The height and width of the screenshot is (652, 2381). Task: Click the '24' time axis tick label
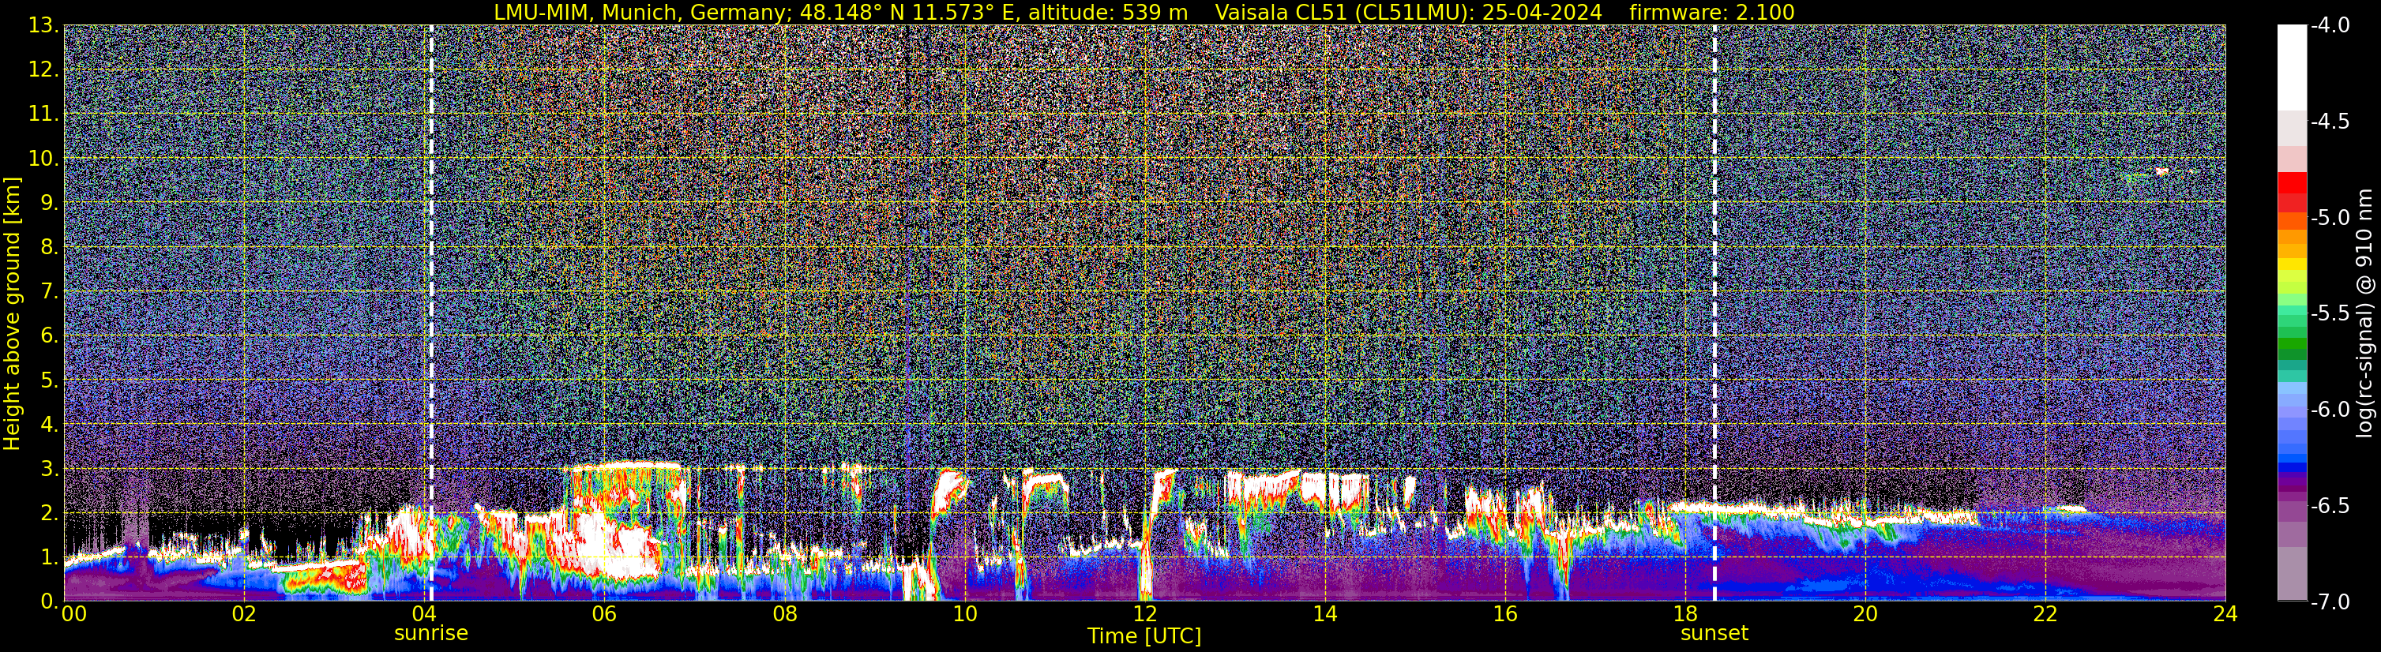(x=2225, y=615)
